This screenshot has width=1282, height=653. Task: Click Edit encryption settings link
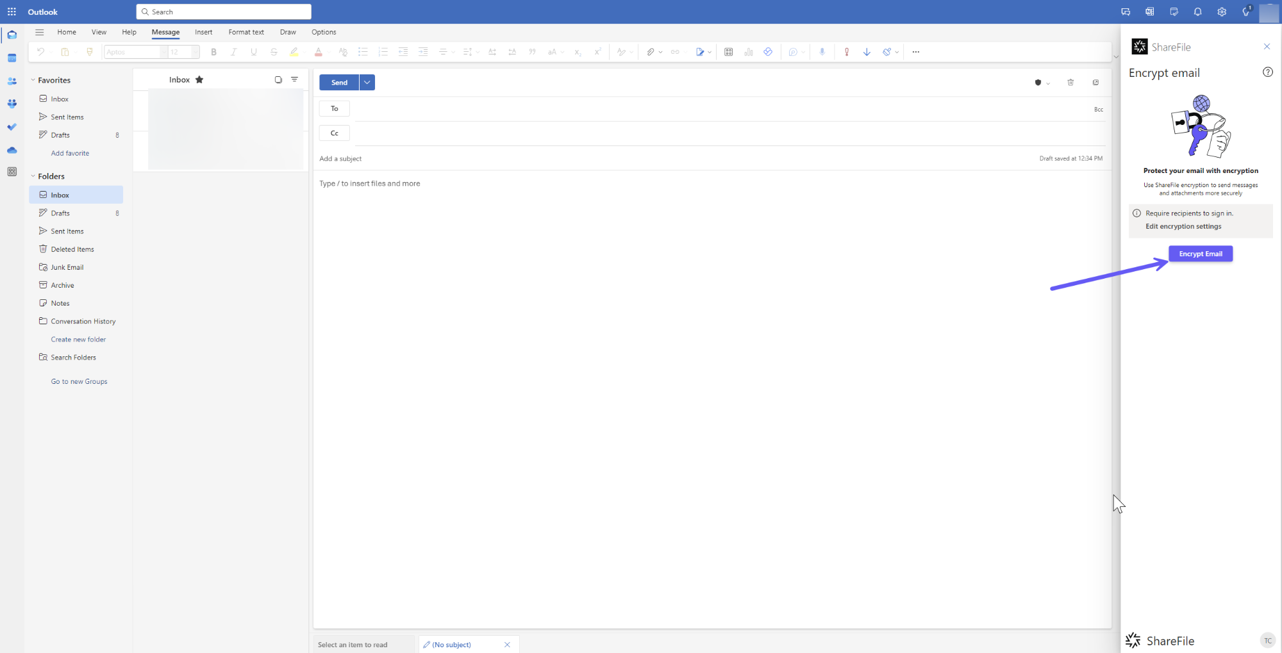coord(1183,226)
